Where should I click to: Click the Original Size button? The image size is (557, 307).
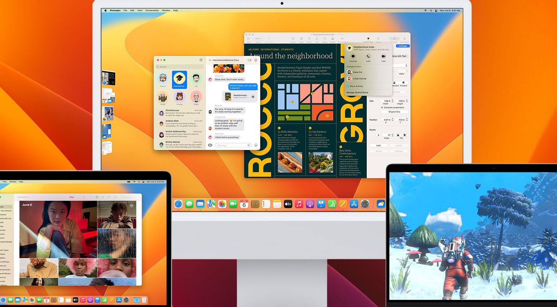(x=394, y=112)
